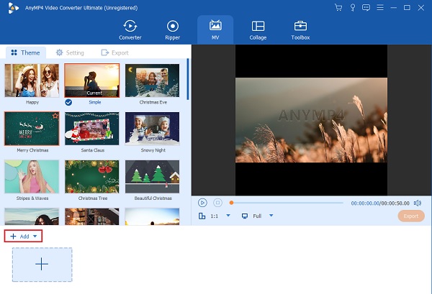
Task: Choose the Santa Claus theme thumbnail
Action: click(92, 129)
